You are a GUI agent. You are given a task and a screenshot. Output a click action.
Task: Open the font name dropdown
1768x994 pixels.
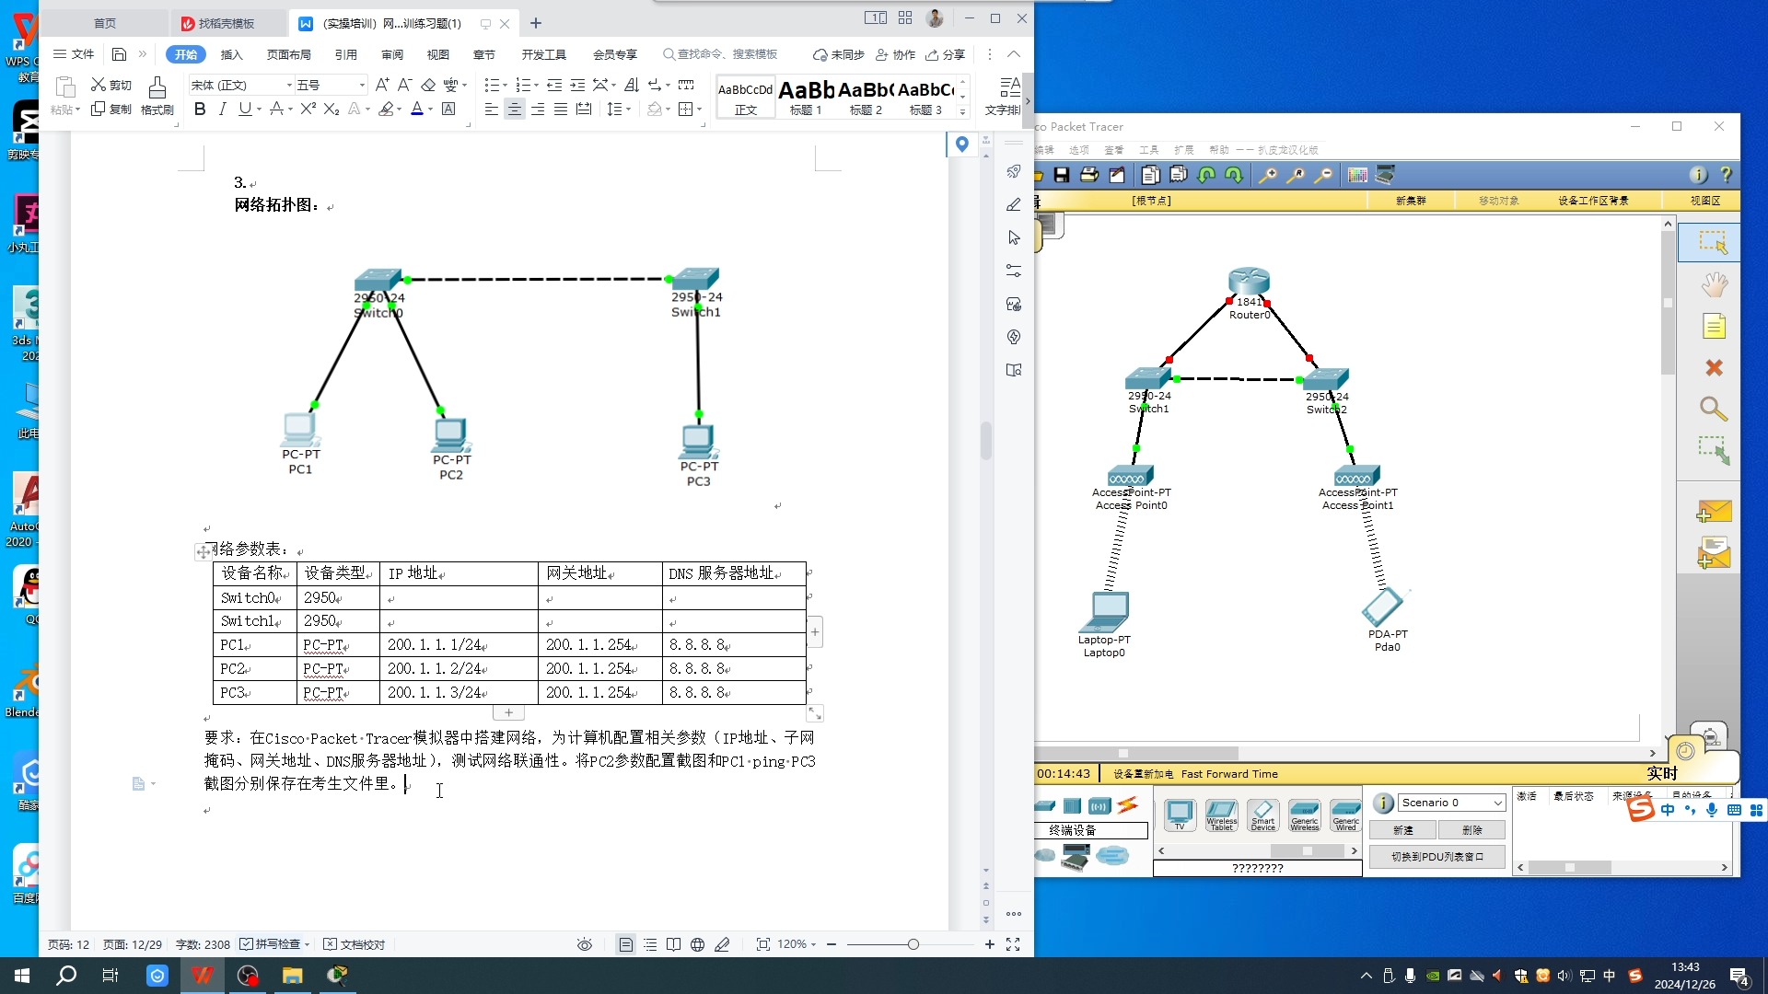tap(289, 85)
